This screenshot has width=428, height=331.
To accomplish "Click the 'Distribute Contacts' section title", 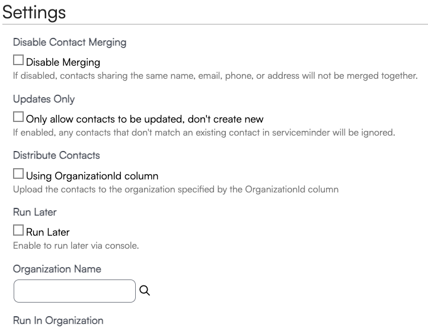I will [x=56, y=156].
